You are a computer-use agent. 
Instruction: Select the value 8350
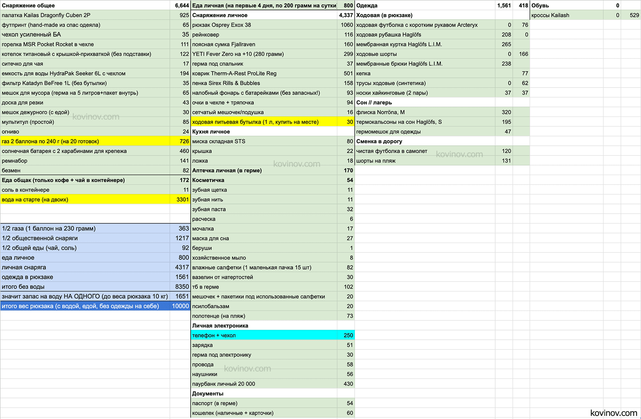pyautogui.click(x=180, y=287)
